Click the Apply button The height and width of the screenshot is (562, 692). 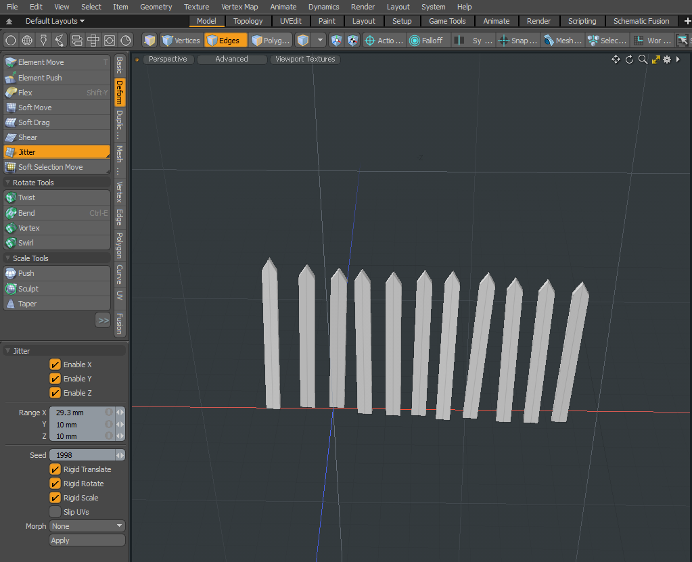pos(87,540)
